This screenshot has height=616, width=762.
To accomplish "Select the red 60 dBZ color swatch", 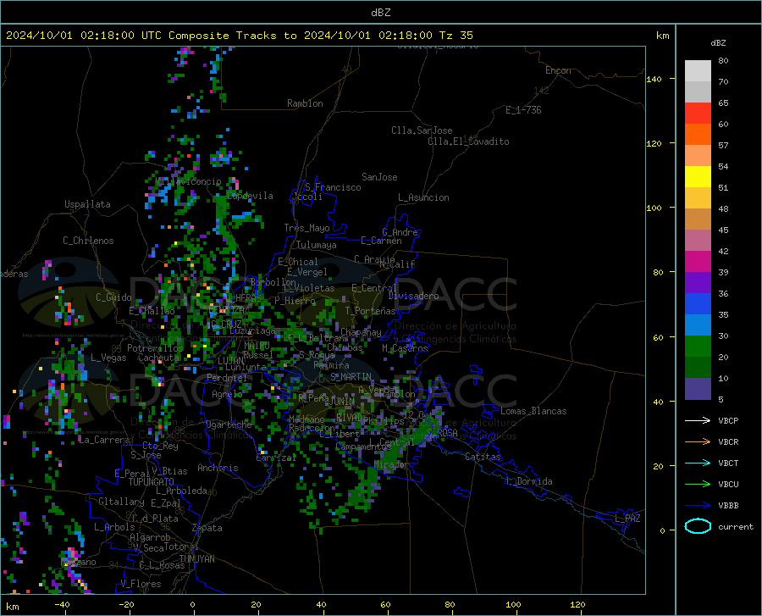I will click(x=698, y=114).
